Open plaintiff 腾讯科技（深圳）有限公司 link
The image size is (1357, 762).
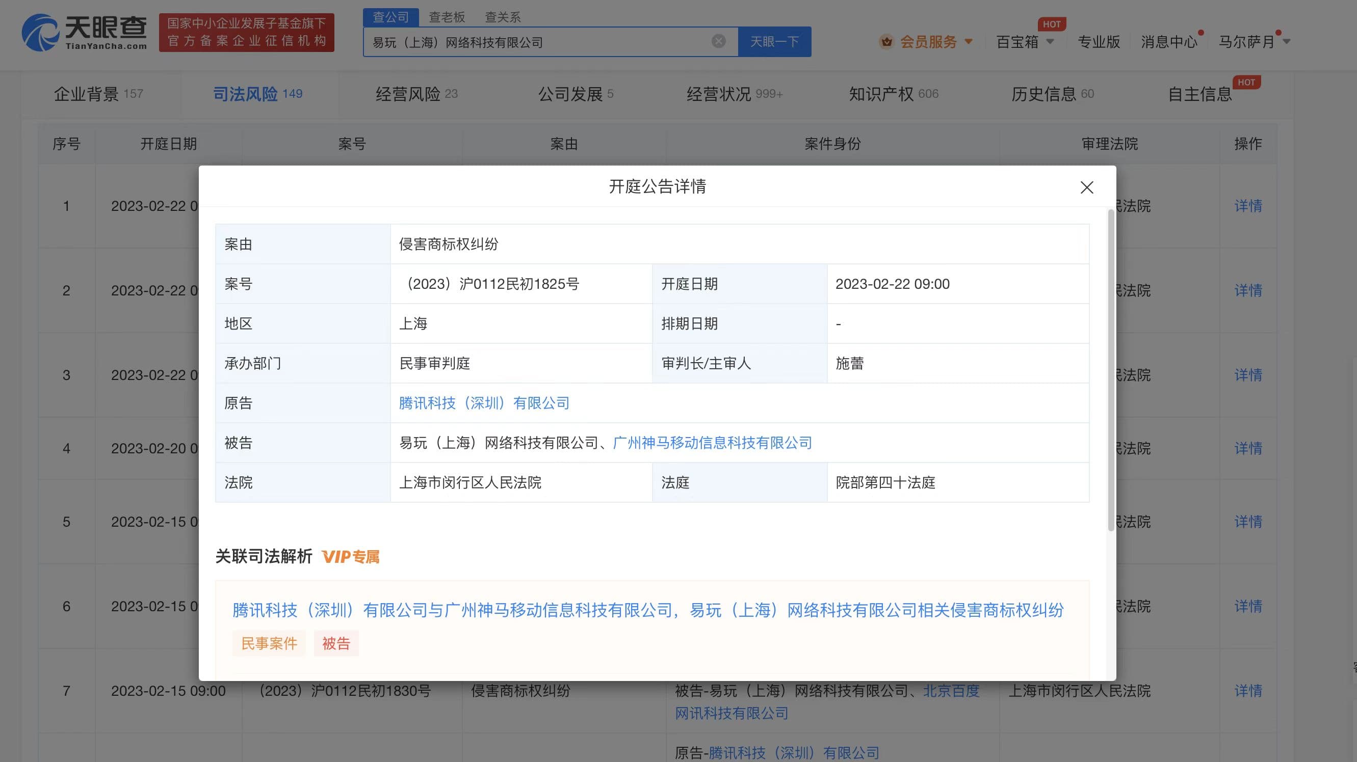pyautogui.click(x=484, y=403)
